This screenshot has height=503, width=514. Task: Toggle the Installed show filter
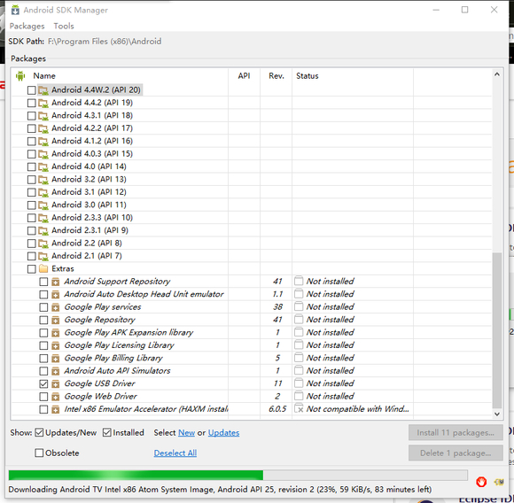tap(107, 432)
